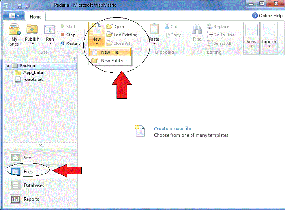Open the Paste dropdown arrow
The image size is (285, 210).
[154, 44]
